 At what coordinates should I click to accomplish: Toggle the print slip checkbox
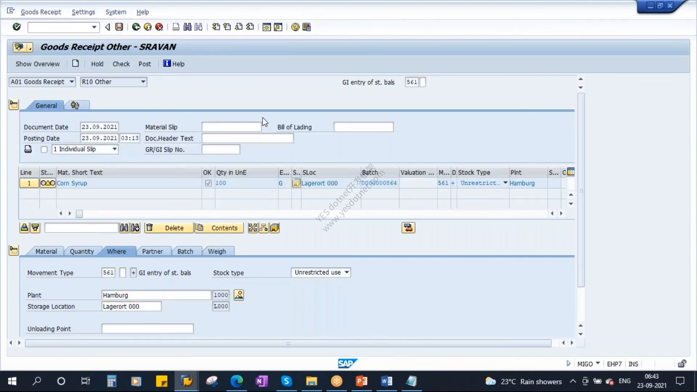pyautogui.click(x=44, y=150)
